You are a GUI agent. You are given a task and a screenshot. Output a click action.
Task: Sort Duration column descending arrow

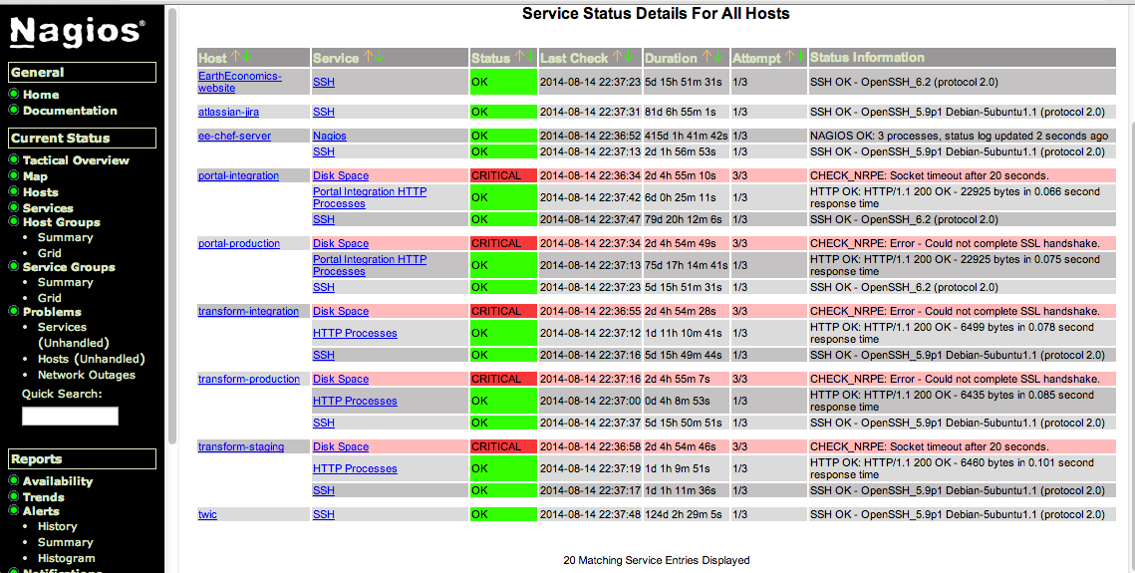[x=719, y=58]
